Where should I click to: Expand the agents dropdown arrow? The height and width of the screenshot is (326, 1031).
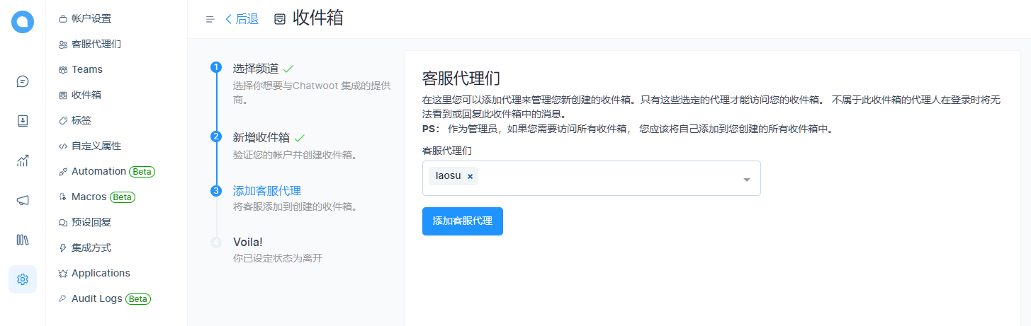[746, 180]
